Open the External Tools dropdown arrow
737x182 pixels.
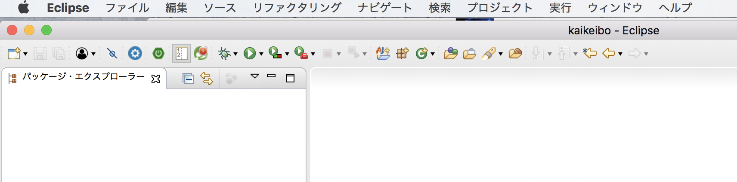point(313,54)
